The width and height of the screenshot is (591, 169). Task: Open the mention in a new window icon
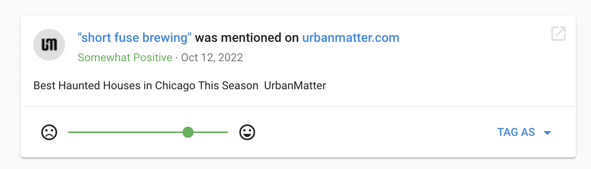point(558,34)
